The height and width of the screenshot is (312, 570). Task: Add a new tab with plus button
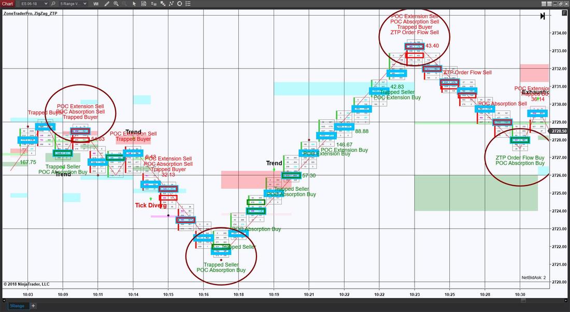(x=33, y=306)
